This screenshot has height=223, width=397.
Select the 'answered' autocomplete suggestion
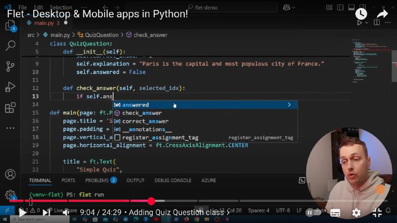pyautogui.click(x=205, y=105)
